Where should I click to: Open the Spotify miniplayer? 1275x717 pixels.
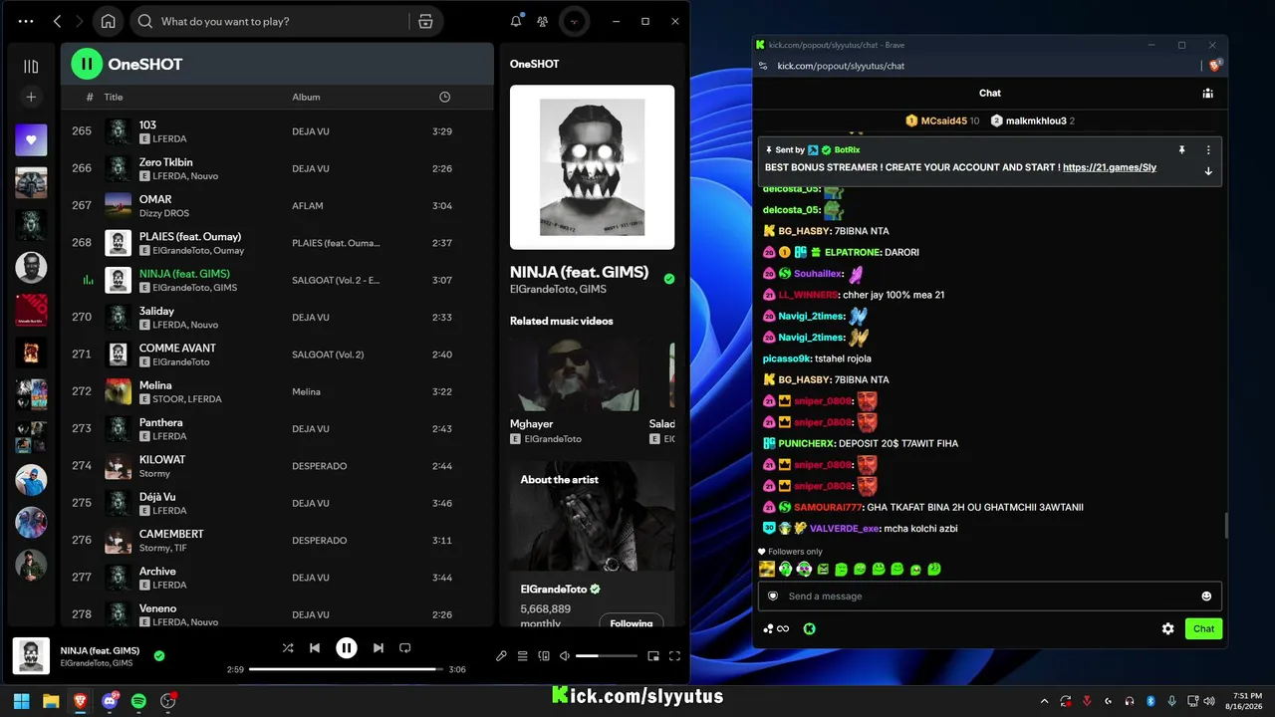point(653,656)
